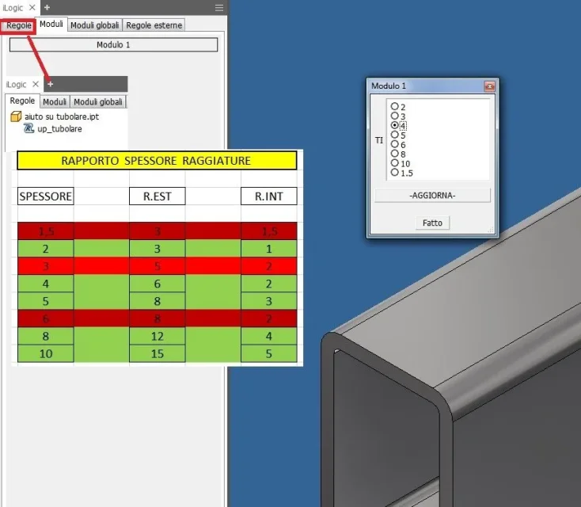Click the rule icon beside up_tubolare

(x=28, y=128)
